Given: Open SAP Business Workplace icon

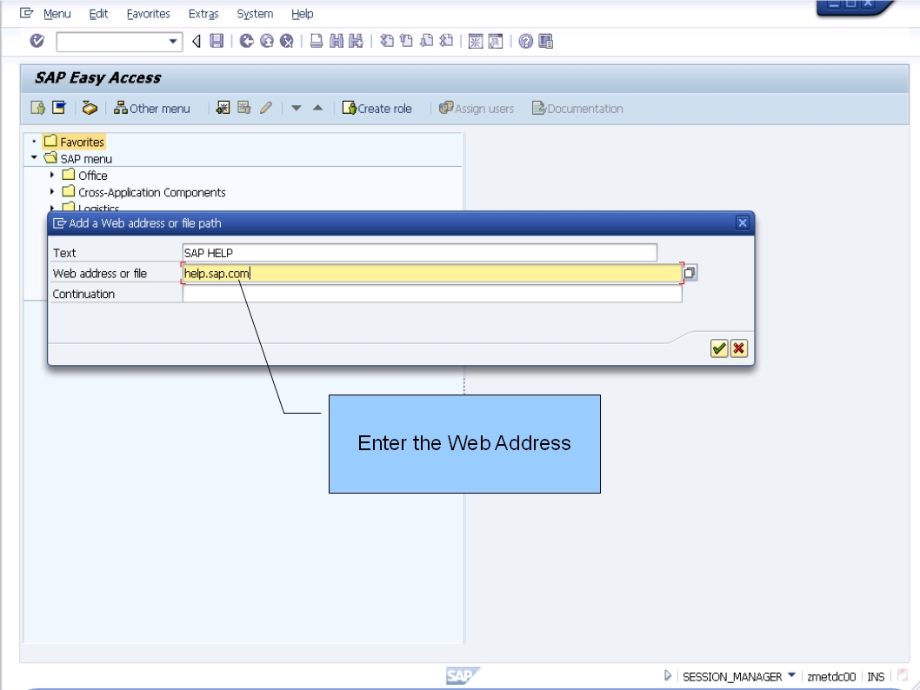Looking at the screenshot, I should pyautogui.click(x=90, y=108).
